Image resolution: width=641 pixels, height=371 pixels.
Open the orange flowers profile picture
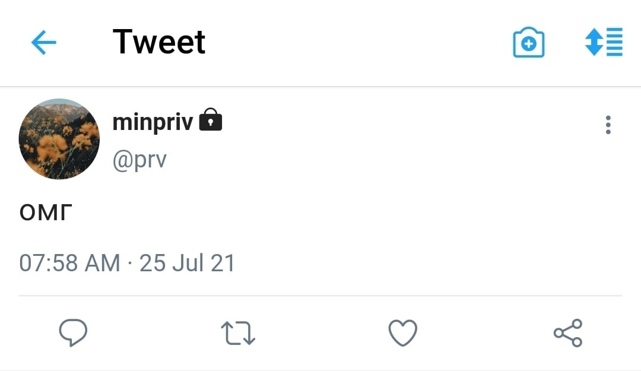pos(59,139)
